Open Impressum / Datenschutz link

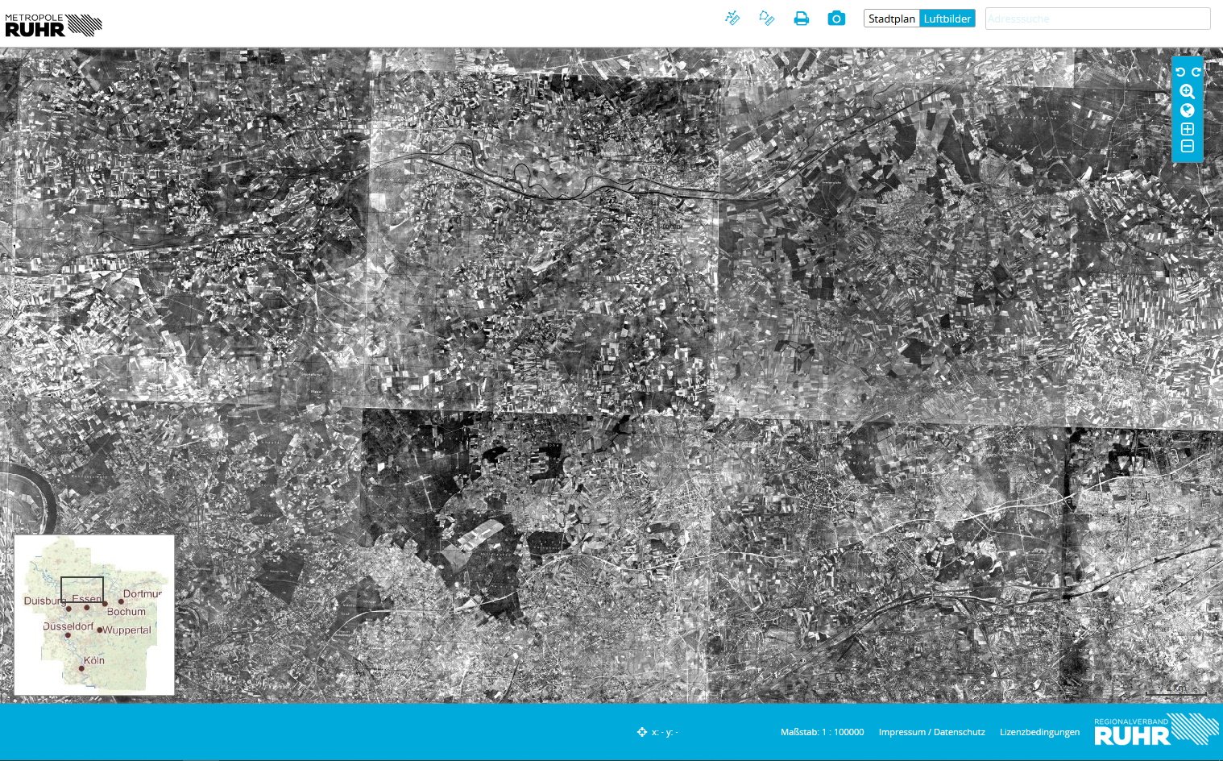point(931,732)
